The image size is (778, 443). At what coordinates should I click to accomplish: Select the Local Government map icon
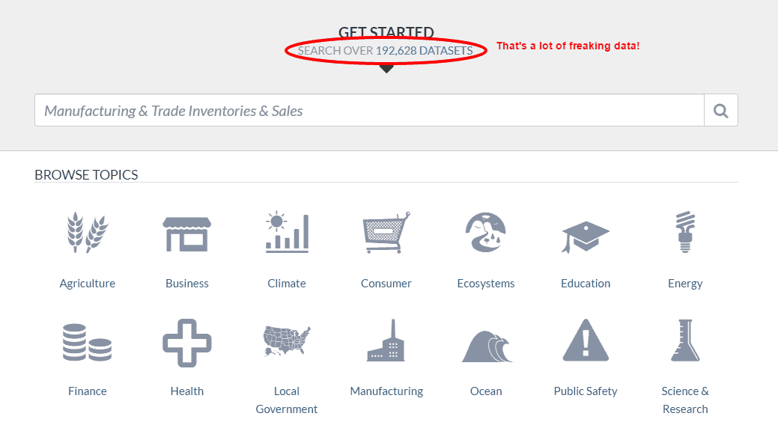pos(286,340)
